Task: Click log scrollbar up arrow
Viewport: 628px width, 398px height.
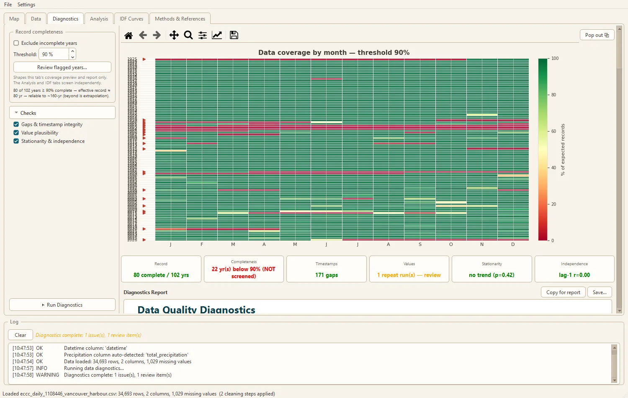Action: tap(614, 347)
